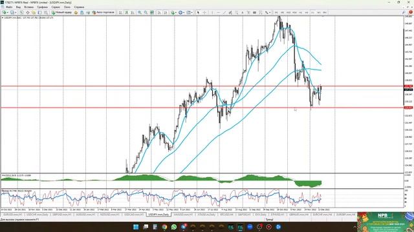This screenshot has width=414, height=232.
Task: Open the Windows Start button
Action: [x=136, y=227]
